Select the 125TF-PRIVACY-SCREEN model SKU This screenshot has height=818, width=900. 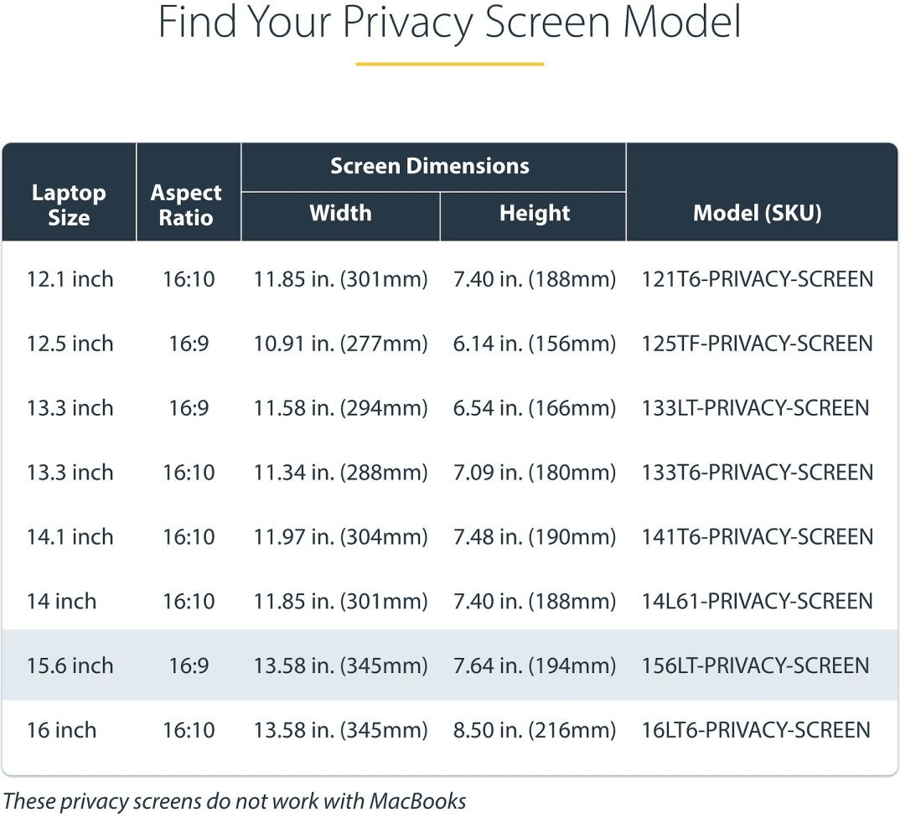point(757,344)
